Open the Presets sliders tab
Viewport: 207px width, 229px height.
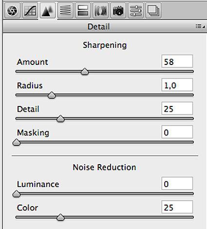click(x=136, y=10)
